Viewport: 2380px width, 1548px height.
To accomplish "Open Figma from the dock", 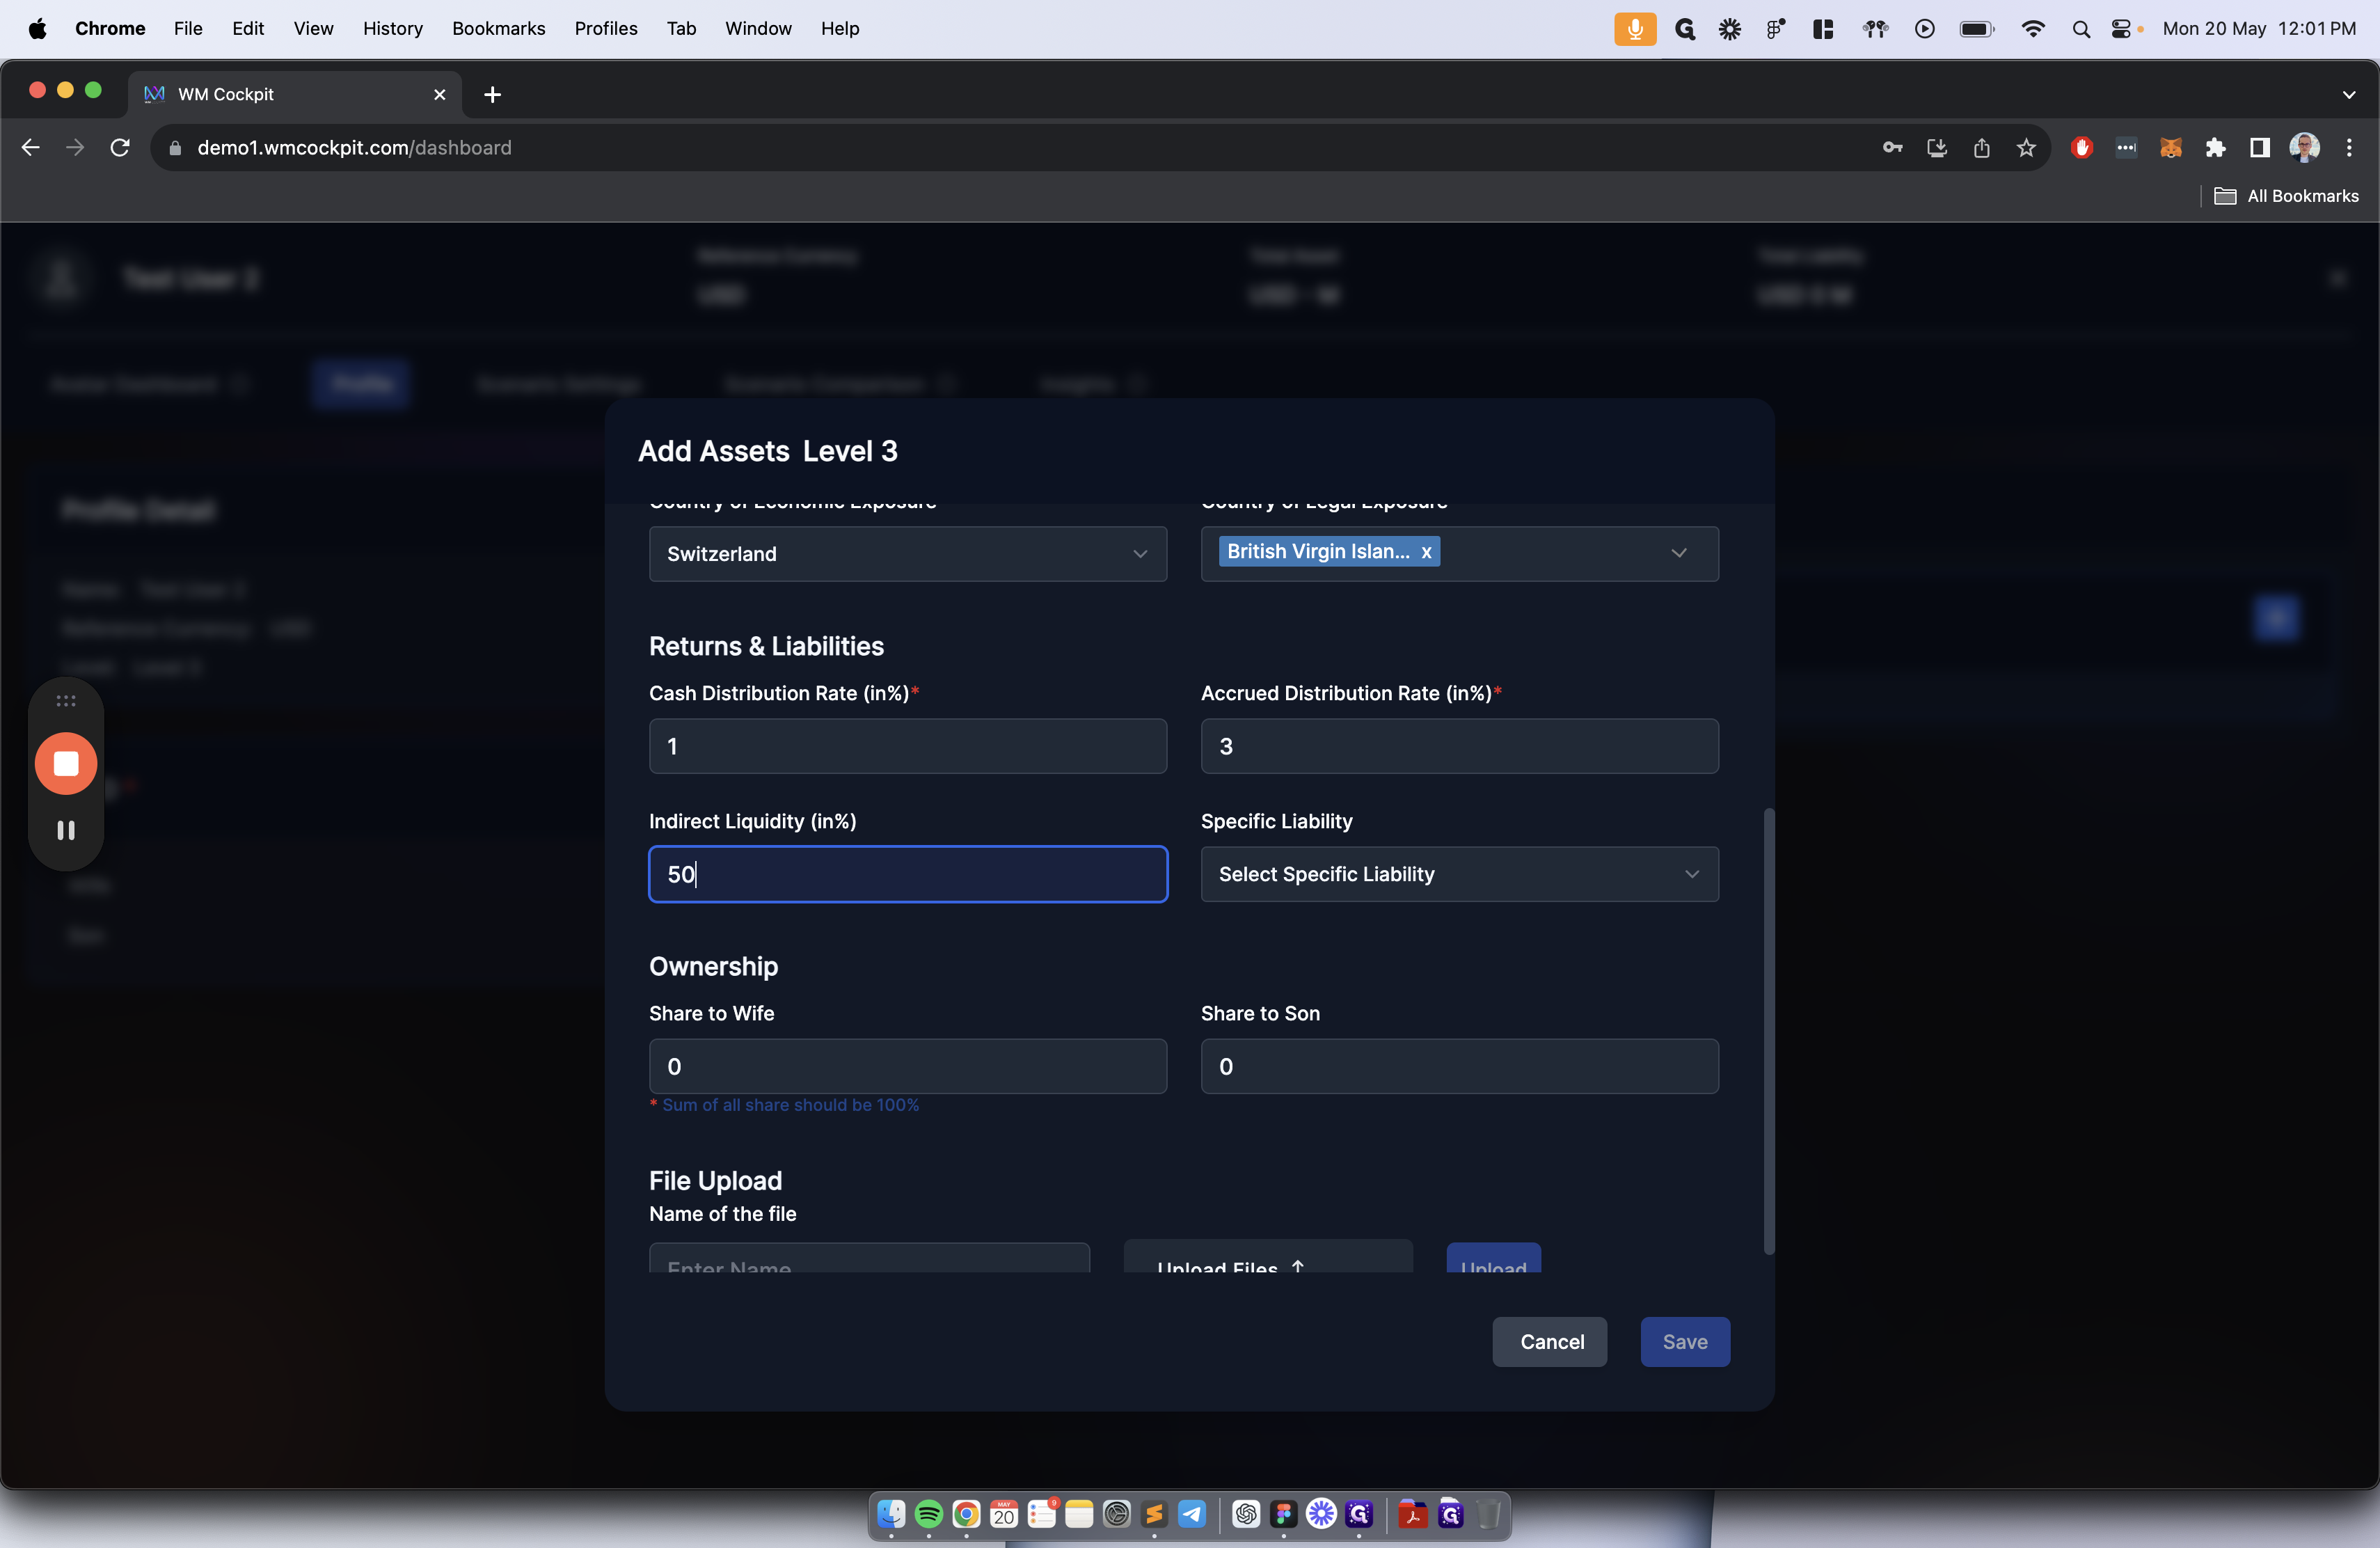I will pyautogui.click(x=1284, y=1514).
